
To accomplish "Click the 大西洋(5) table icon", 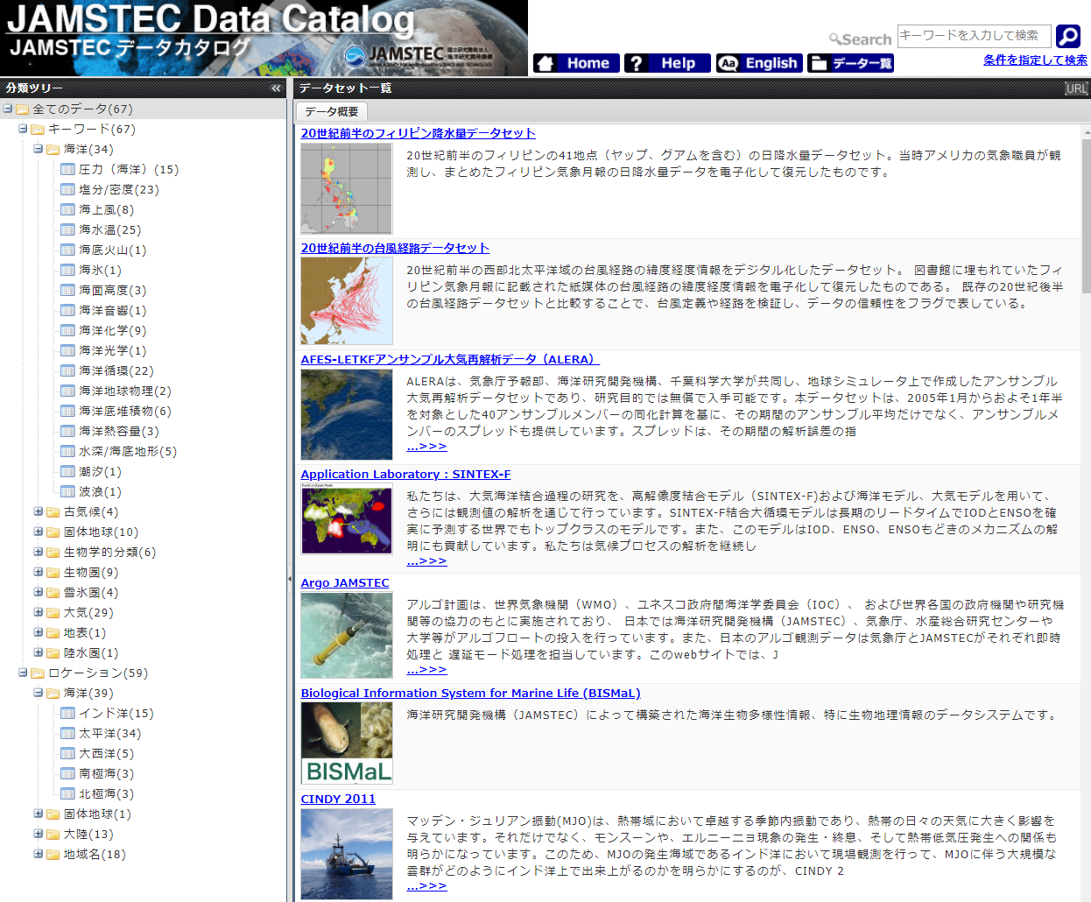I will click(x=67, y=754).
